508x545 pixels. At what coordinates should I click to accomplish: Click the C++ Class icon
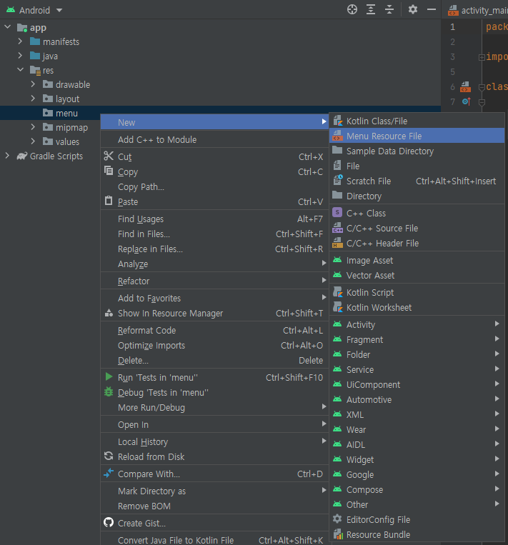click(x=337, y=212)
